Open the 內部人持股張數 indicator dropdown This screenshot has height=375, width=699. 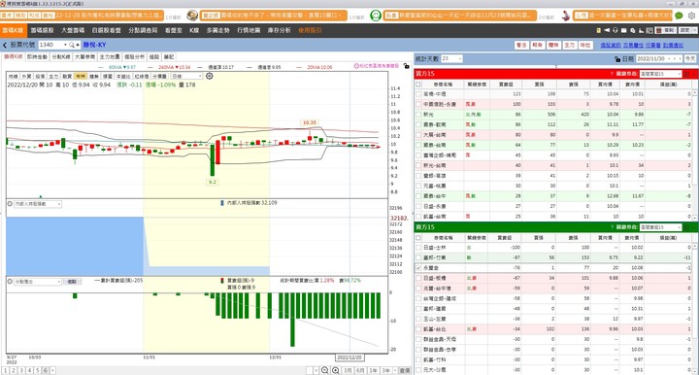38,204
